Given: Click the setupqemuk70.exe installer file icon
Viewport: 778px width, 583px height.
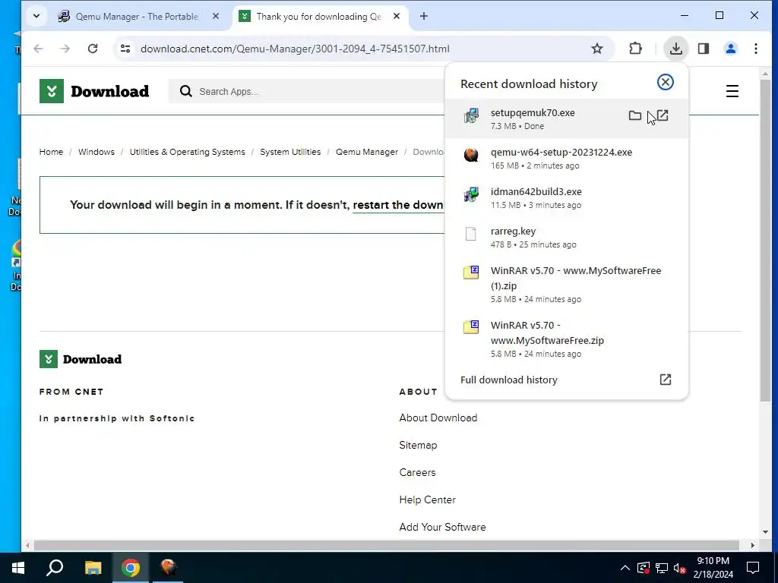Looking at the screenshot, I should 471,115.
